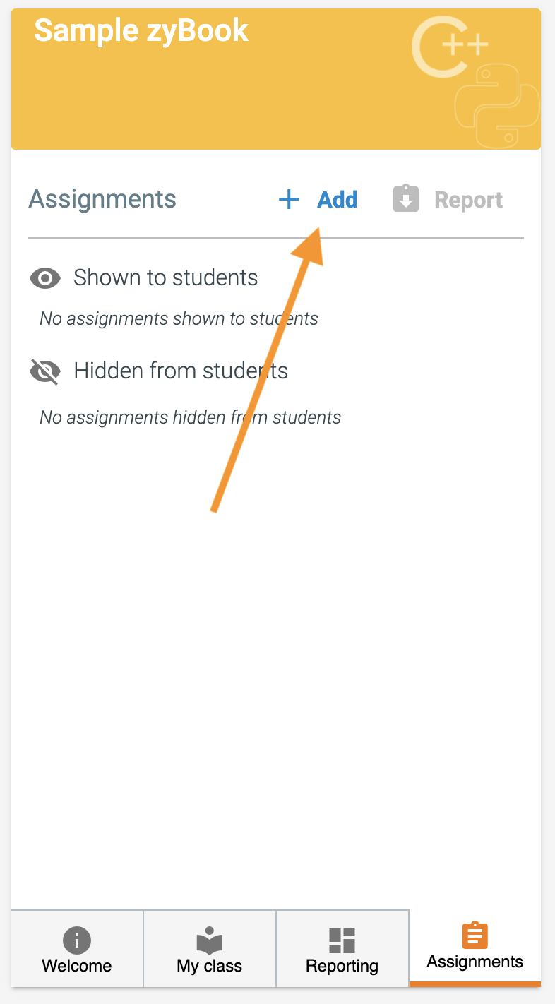Screen dimensions: 555x1004
Task: Open the Reporting tab
Action: pos(342,949)
